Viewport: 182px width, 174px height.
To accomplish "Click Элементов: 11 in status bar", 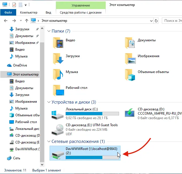I will 15,170.
